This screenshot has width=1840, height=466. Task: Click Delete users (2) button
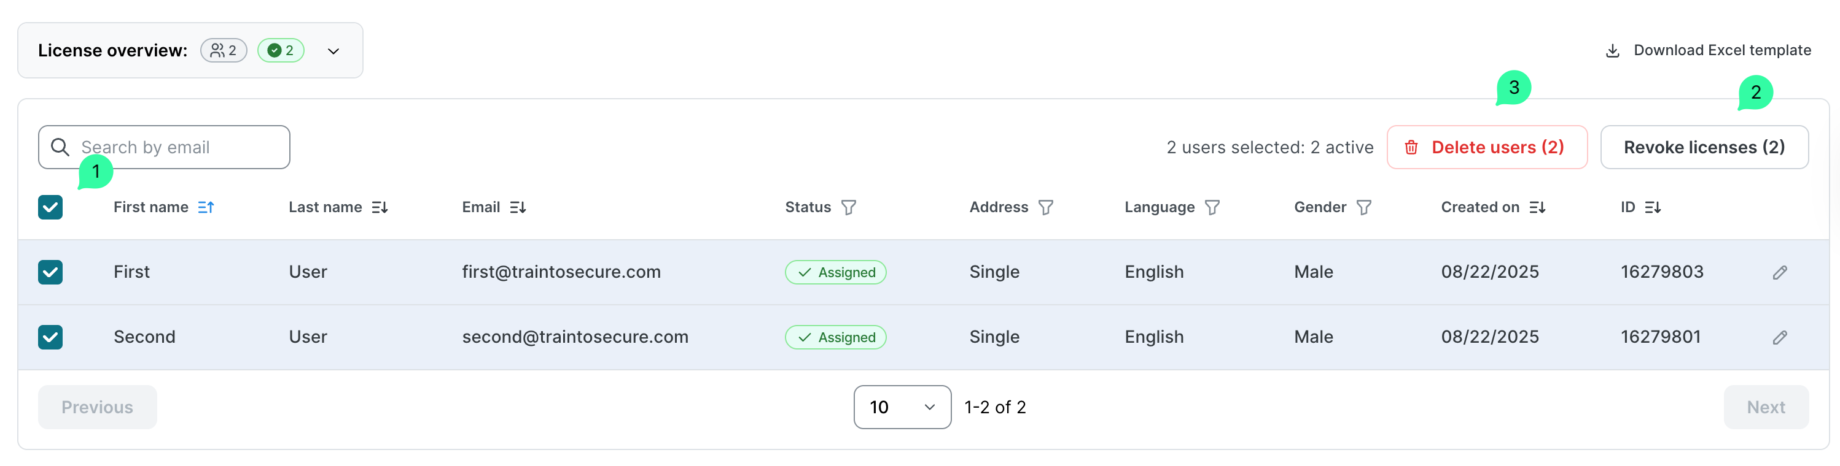pyautogui.click(x=1486, y=148)
